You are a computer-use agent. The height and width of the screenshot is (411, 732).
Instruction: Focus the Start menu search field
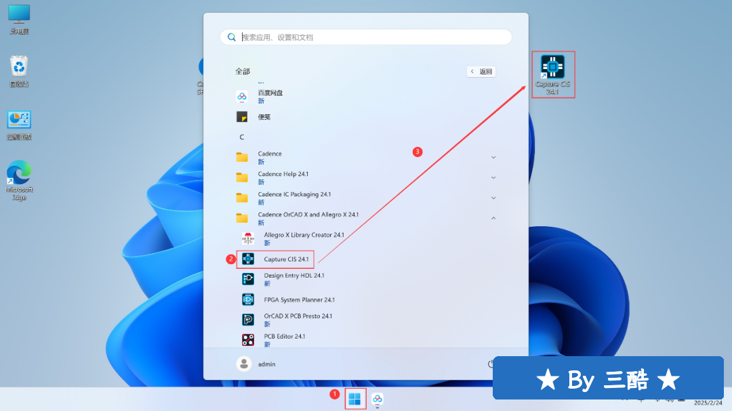tap(366, 37)
